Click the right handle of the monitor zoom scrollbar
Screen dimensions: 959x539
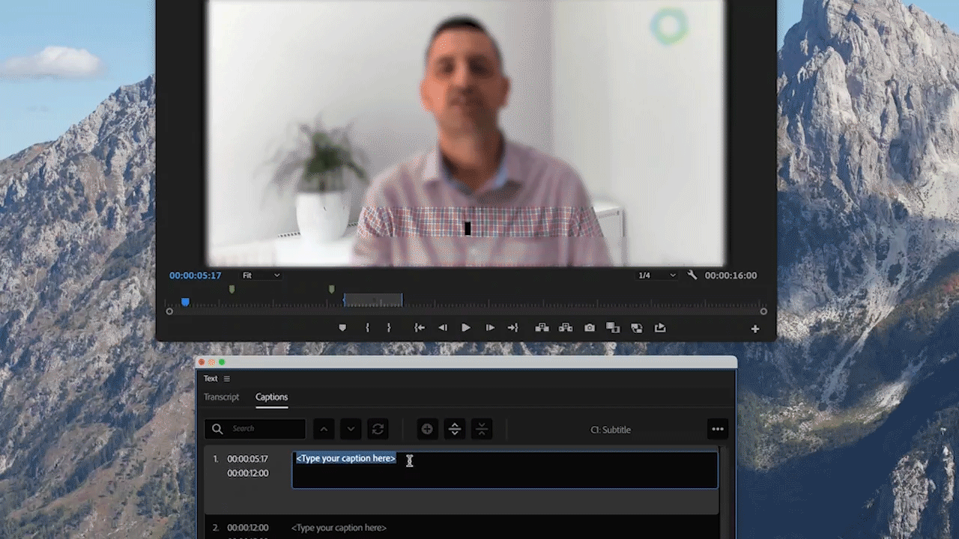(763, 311)
